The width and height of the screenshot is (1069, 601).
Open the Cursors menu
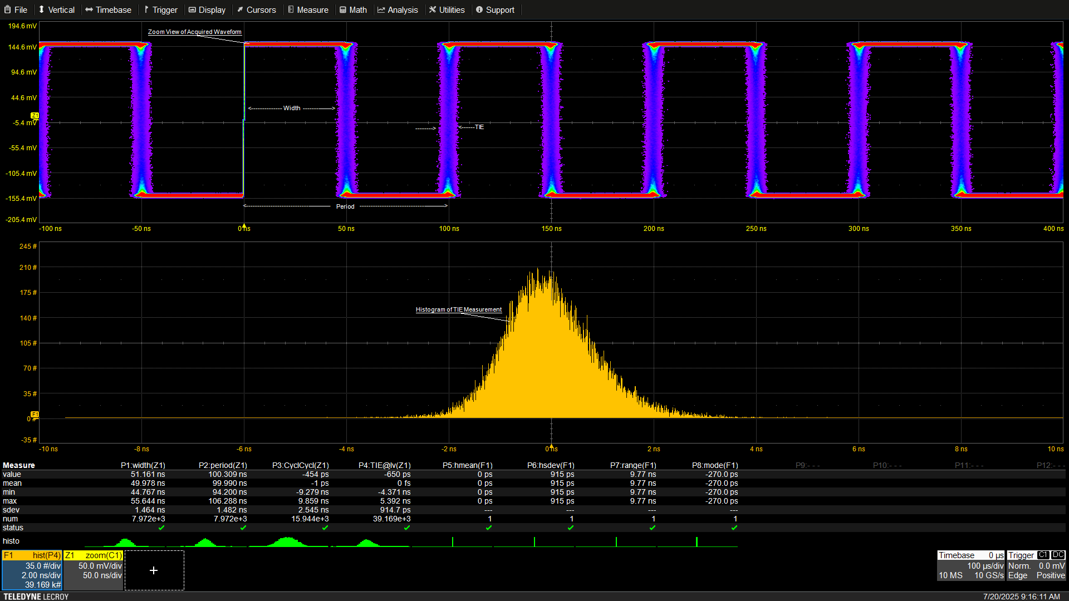[x=256, y=10]
